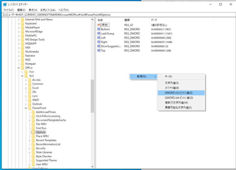This screenshot has height=170, width=236.
Task: Click the (既定) string value icon
Action: click(99, 25)
